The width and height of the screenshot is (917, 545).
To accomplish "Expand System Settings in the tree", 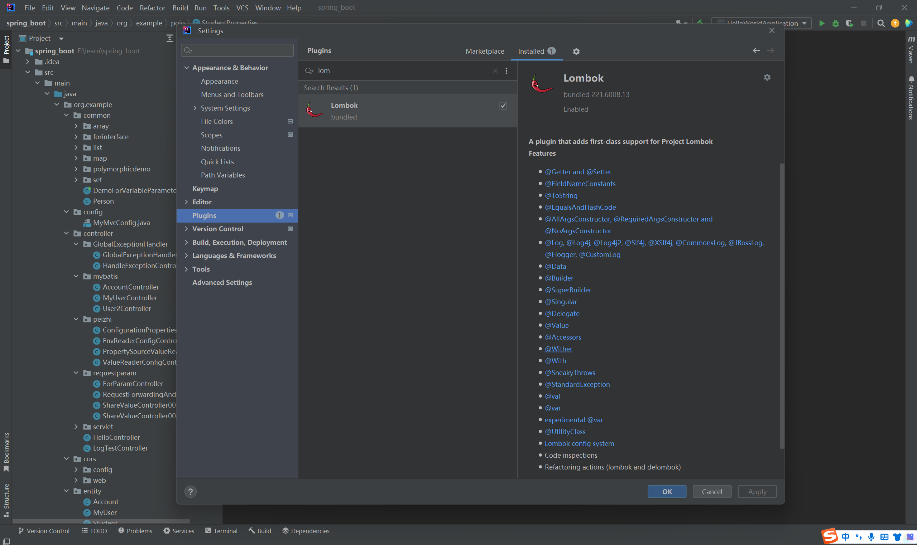I will 195,108.
